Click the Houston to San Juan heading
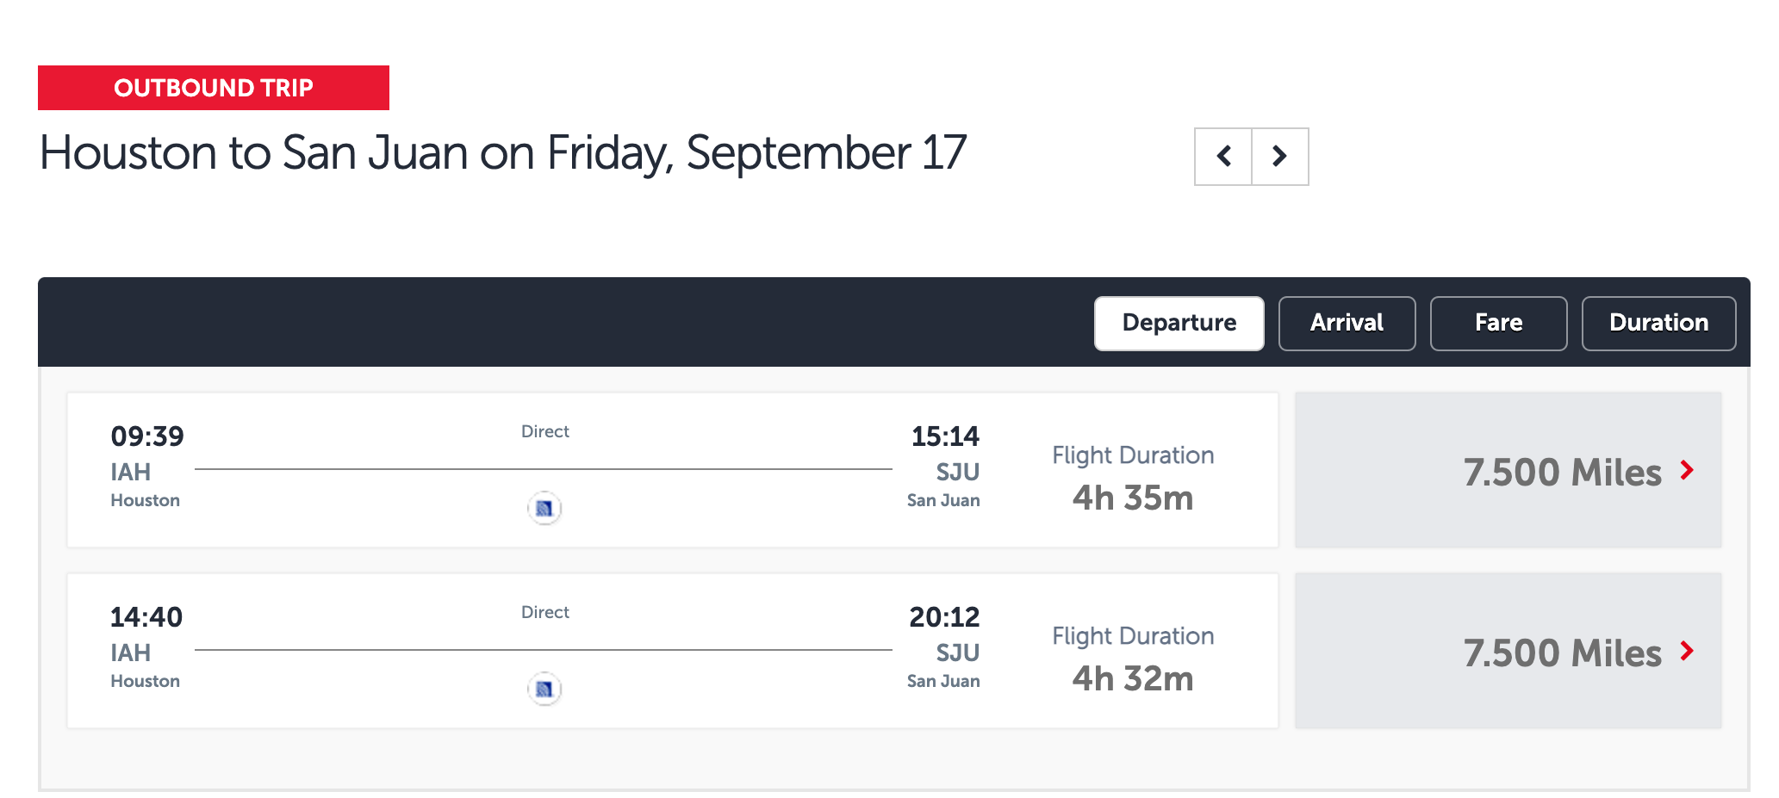Screen dimensions: 1779x798 coord(503,154)
